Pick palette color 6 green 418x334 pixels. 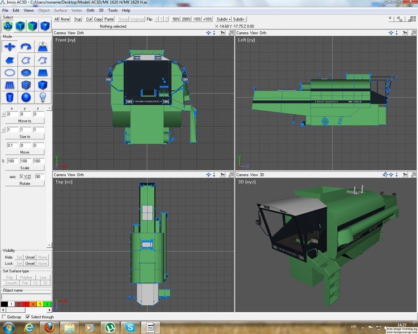[x=47, y=304]
